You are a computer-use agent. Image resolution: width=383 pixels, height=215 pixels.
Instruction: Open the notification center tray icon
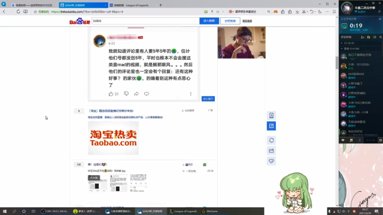[x=376, y=211]
